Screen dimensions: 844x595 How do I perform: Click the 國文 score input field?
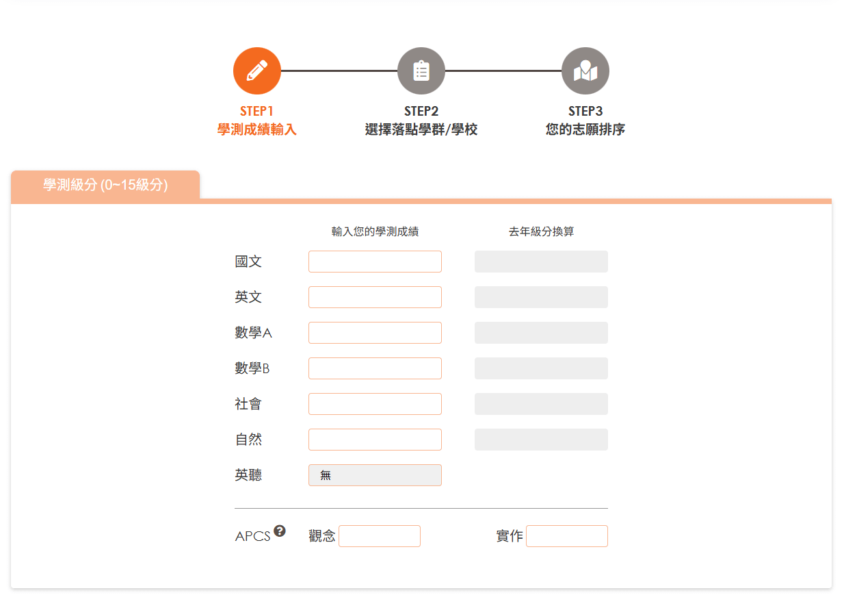pyautogui.click(x=375, y=261)
